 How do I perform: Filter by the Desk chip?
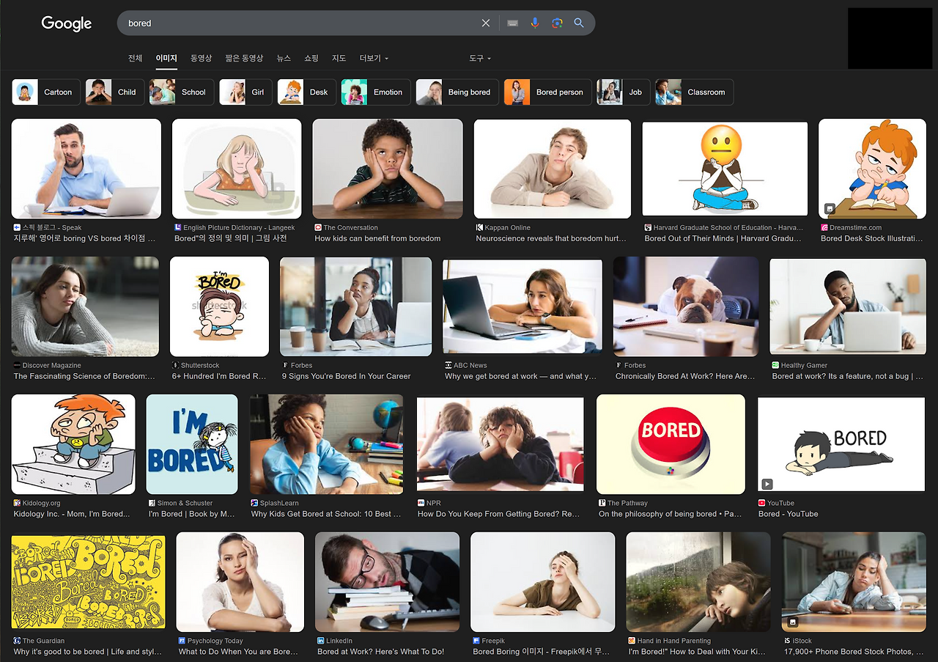point(307,92)
